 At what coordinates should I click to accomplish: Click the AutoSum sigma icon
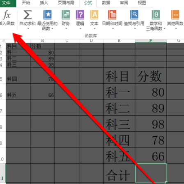[28, 15]
